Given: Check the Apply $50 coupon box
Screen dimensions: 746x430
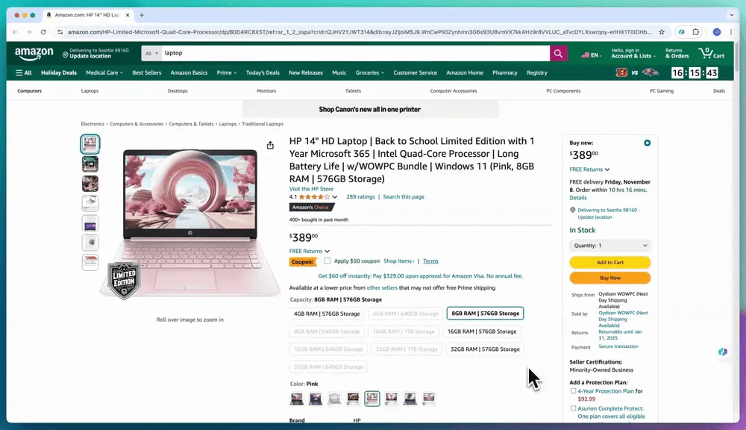Looking at the screenshot, I should tap(327, 261).
